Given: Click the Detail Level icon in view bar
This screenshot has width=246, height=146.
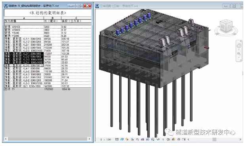Looking at the screenshot, I should 117,139.
